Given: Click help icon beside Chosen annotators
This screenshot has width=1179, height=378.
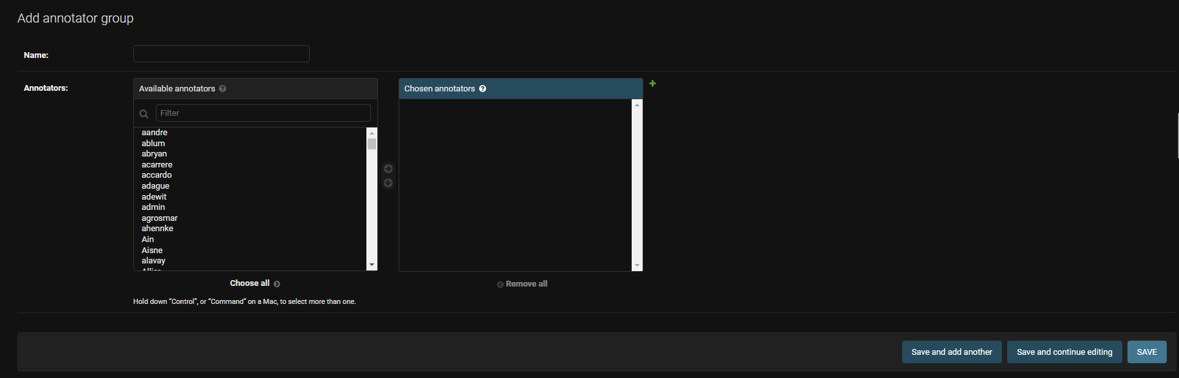Looking at the screenshot, I should tap(482, 89).
